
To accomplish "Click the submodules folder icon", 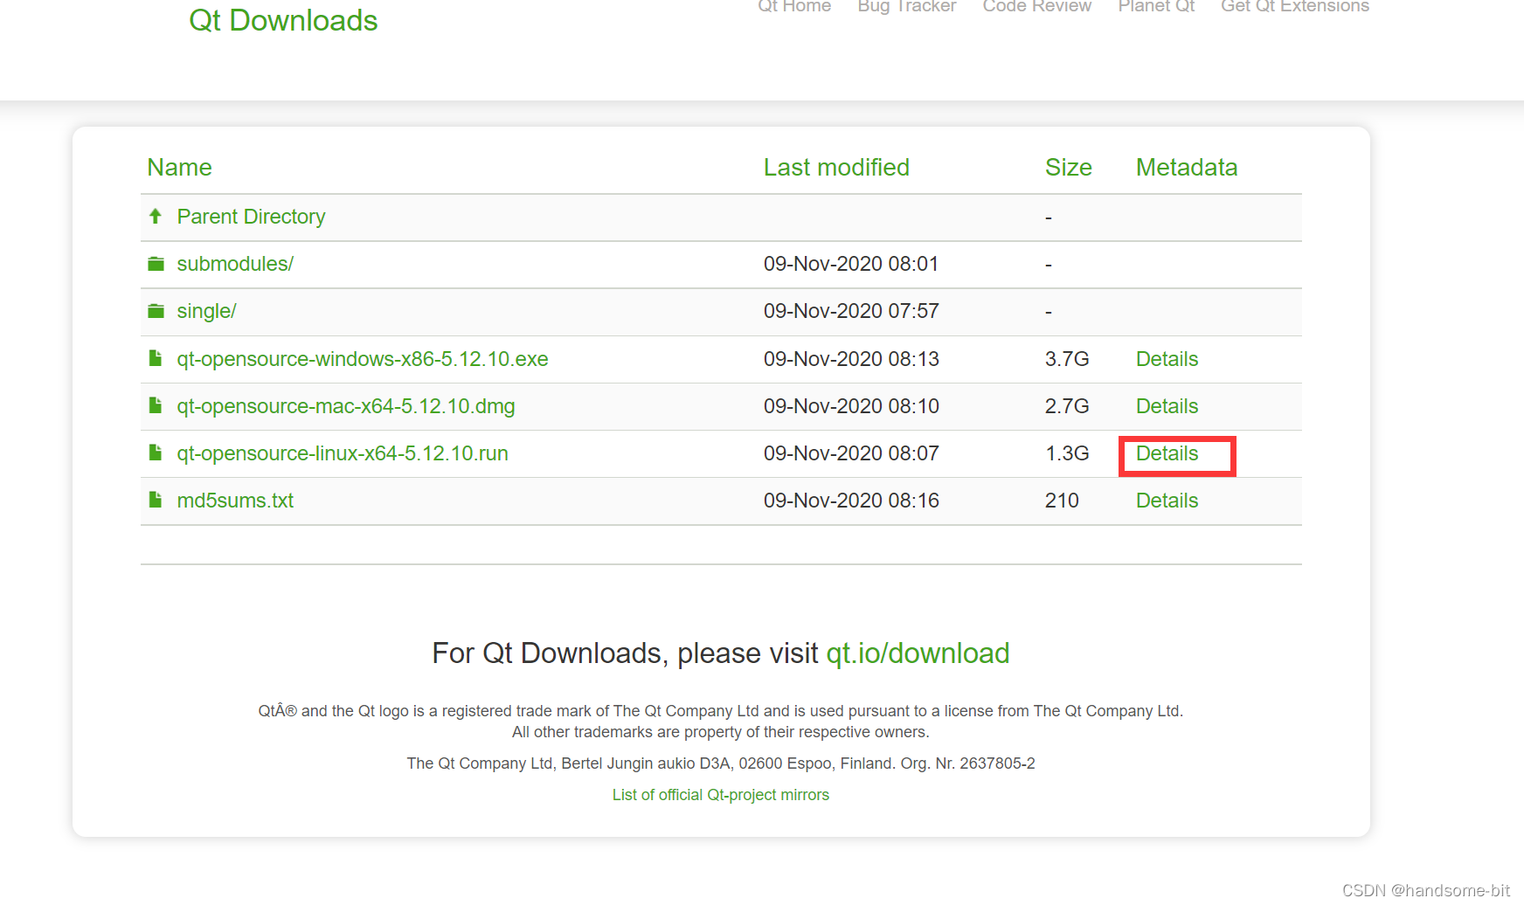I will 156,263.
